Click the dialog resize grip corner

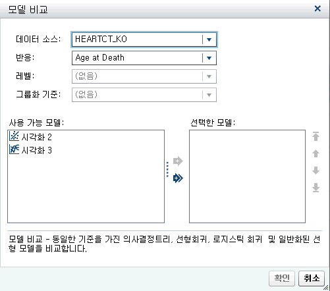326,287
